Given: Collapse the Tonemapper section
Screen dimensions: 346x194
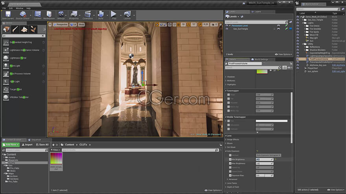Looking at the screenshot, I should click(x=226, y=91).
